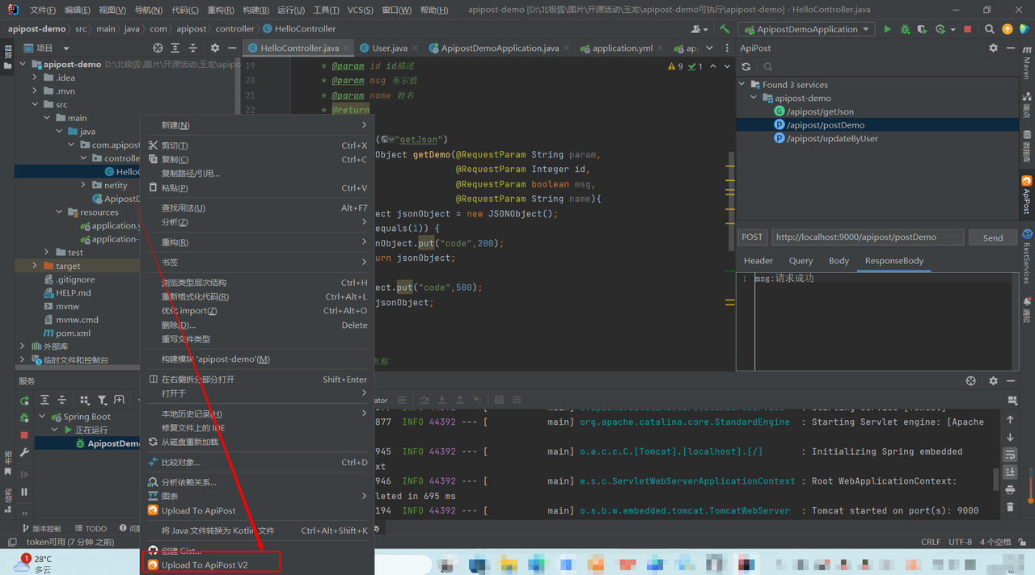
Task: Collapse the Found 3 services node
Action: pyautogui.click(x=742, y=85)
